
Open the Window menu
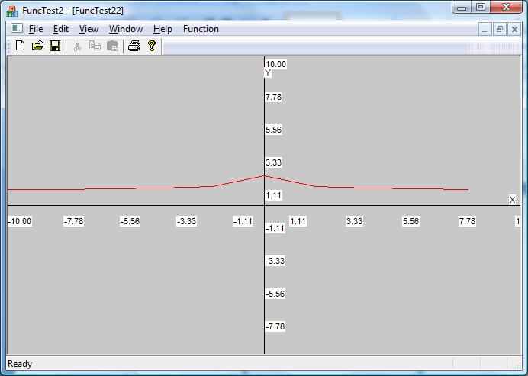click(x=126, y=29)
